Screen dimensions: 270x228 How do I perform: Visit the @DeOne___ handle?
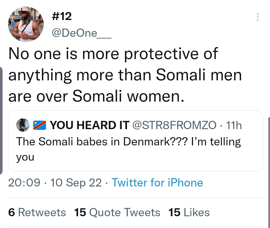pos(81,33)
